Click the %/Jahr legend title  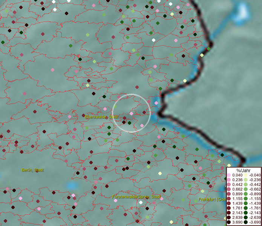point(243,170)
